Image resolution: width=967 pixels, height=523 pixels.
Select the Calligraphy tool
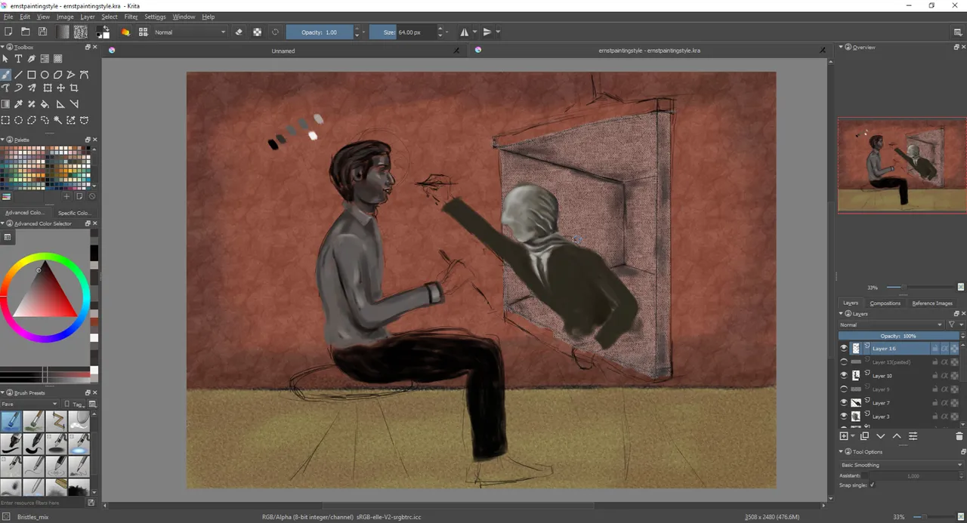[x=31, y=59]
